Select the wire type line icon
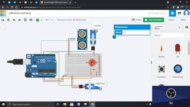Viewport: 190px width, 107px height. pyautogui.click(x=47, y=20)
